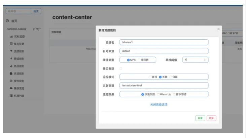246x138 pixels.
Task: Click the 单机阈值 value field
Action: (195, 60)
